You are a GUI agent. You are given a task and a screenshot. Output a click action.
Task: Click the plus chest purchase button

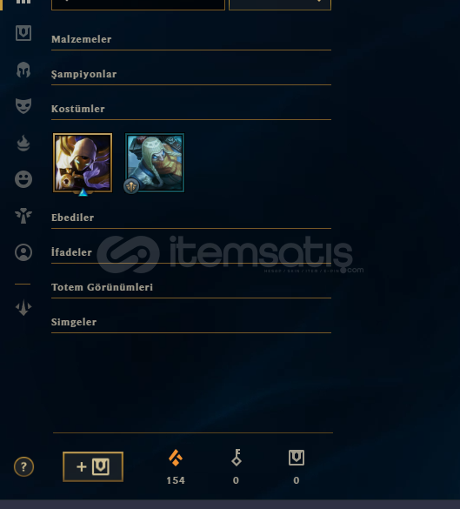93,466
